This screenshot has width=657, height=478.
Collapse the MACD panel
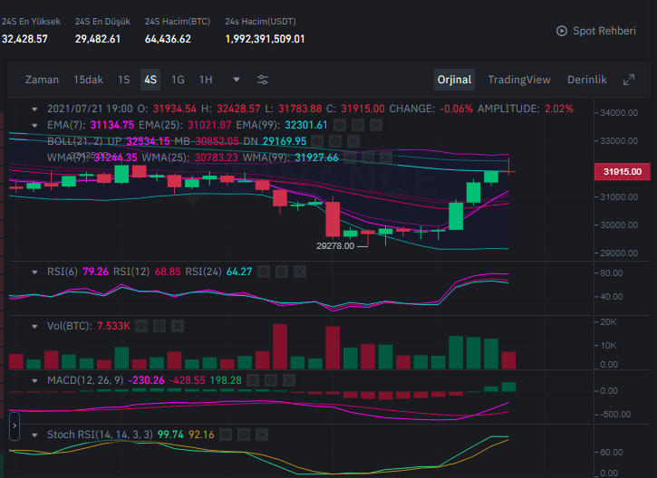pos(34,380)
